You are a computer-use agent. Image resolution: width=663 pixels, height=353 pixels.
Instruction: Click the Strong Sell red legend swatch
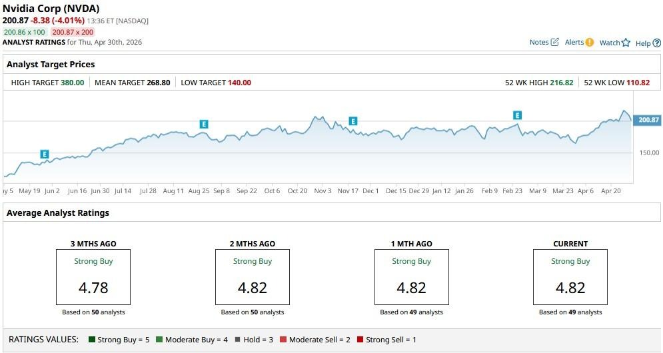(x=360, y=340)
